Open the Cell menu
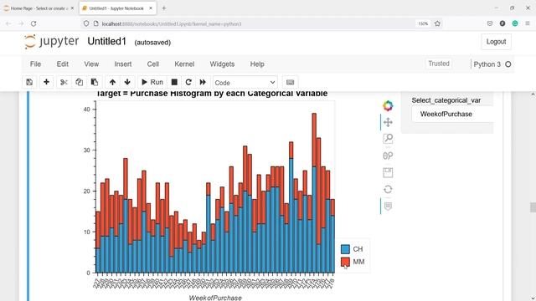Image resolution: width=536 pixels, height=301 pixels. [152, 64]
